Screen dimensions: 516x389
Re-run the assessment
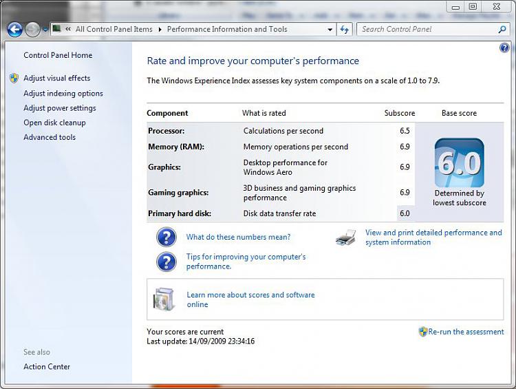[x=466, y=332]
